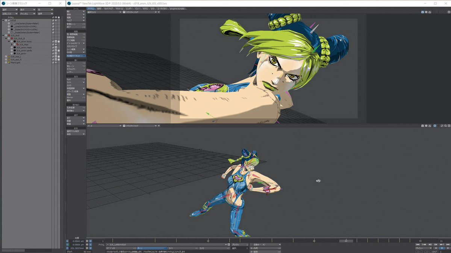Viewport: 451px width, 253px height.
Task: Open the JLN_LeftArmRoll current item dropdown
Action: click(x=166, y=244)
